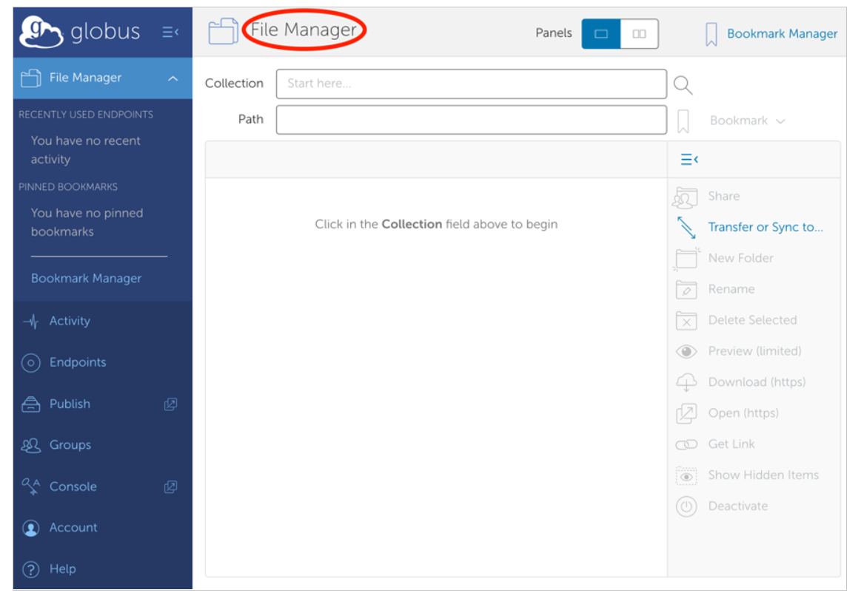Click the Account avatar icon
This screenshot has width=861, height=604.
click(x=31, y=529)
